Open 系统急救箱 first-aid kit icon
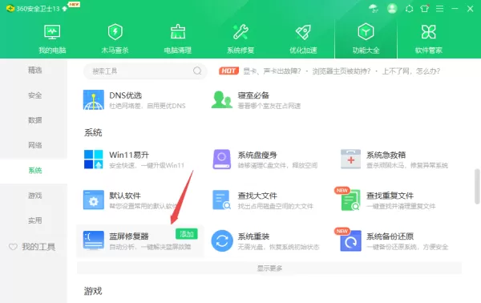481x303 pixels. (350, 160)
